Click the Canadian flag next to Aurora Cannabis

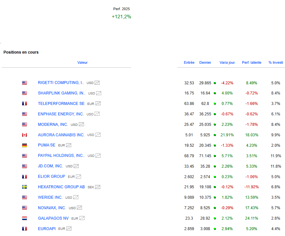tap(25, 135)
